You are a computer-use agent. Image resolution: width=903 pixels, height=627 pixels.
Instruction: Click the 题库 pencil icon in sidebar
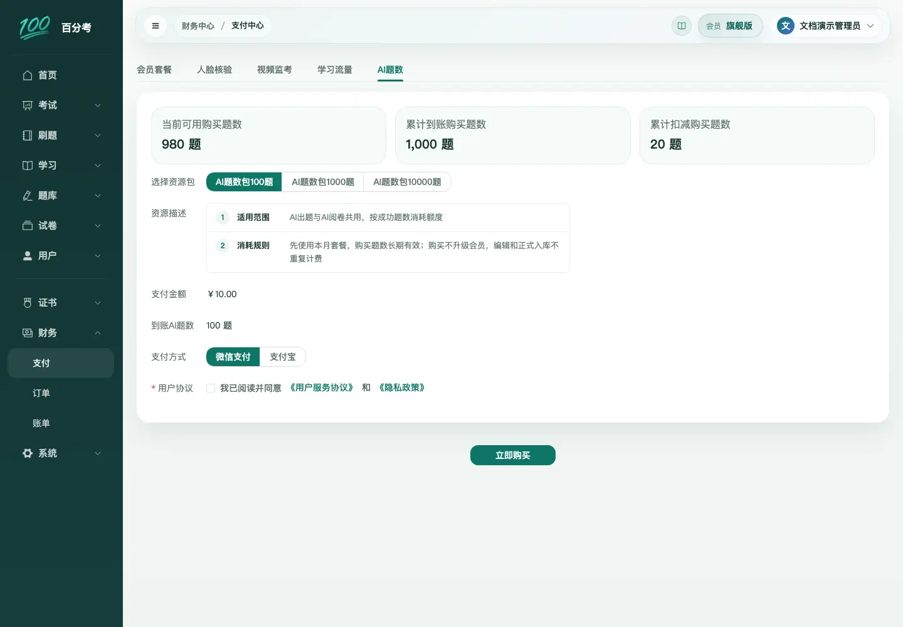[x=28, y=196]
